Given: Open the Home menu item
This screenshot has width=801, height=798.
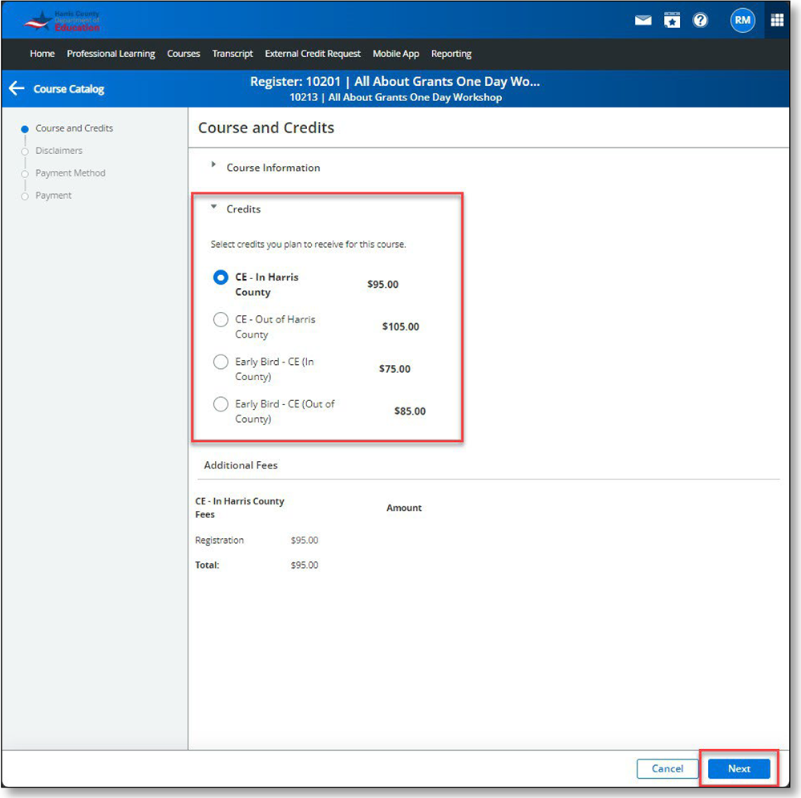Looking at the screenshot, I should [42, 54].
